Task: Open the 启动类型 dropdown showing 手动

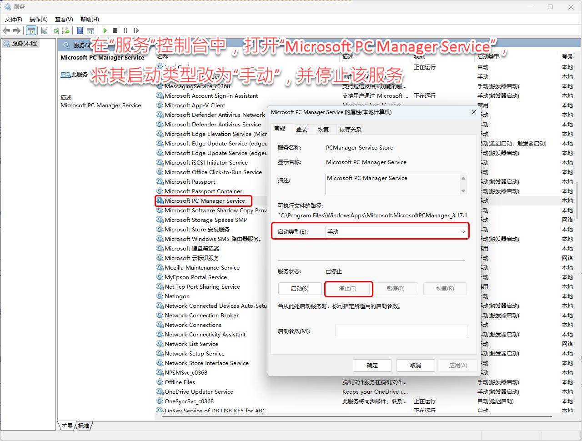Action: click(396, 231)
